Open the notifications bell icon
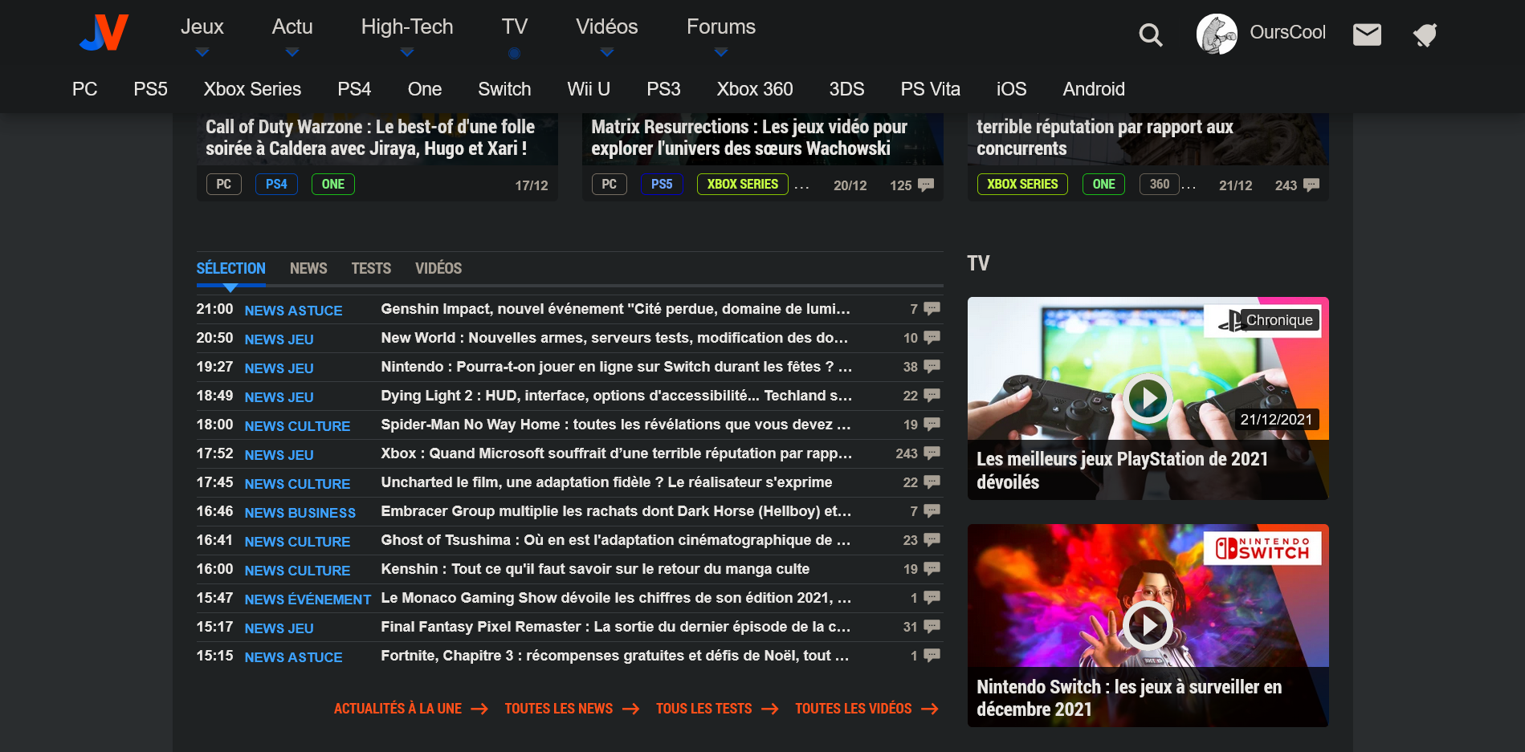This screenshot has height=752, width=1525. click(x=1425, y=35)
